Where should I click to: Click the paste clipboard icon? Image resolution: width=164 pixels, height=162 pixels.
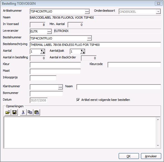click(x=37, y=112)
